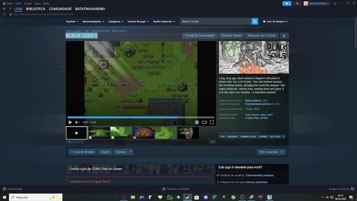Open WhatsApp from the taskbar

(170, 197)
